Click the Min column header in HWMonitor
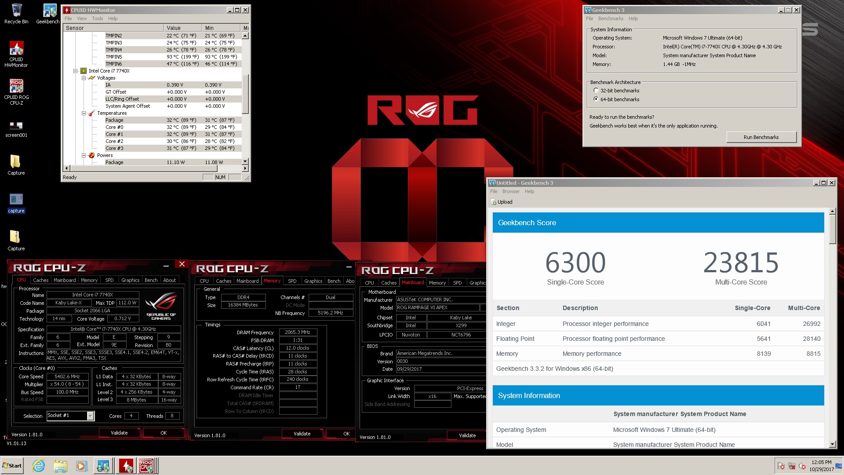 (222, 28)
